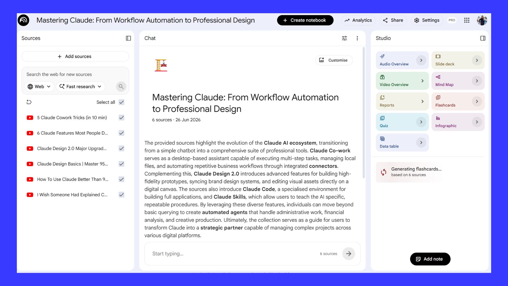Image resolution: width=508 pixels, height=286 pixels.
Task: Open source 5 Claude Cowork Tricks (in 10 min)
Action: (72, 118)
